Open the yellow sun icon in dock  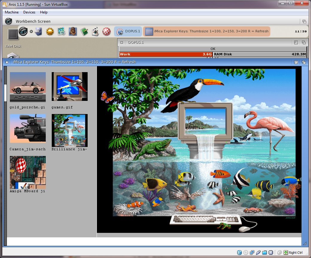[50, 31]
